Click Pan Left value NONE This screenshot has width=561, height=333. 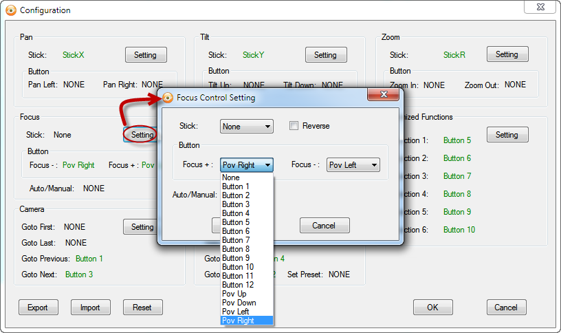pyautogui.click(x=74, y=85)
